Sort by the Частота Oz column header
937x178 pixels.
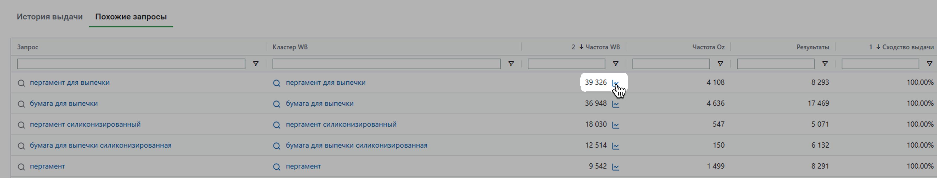click(708, 47)
